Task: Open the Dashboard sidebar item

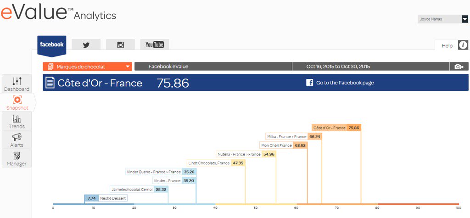Action: pyautogui.click(x=17, y=84)
